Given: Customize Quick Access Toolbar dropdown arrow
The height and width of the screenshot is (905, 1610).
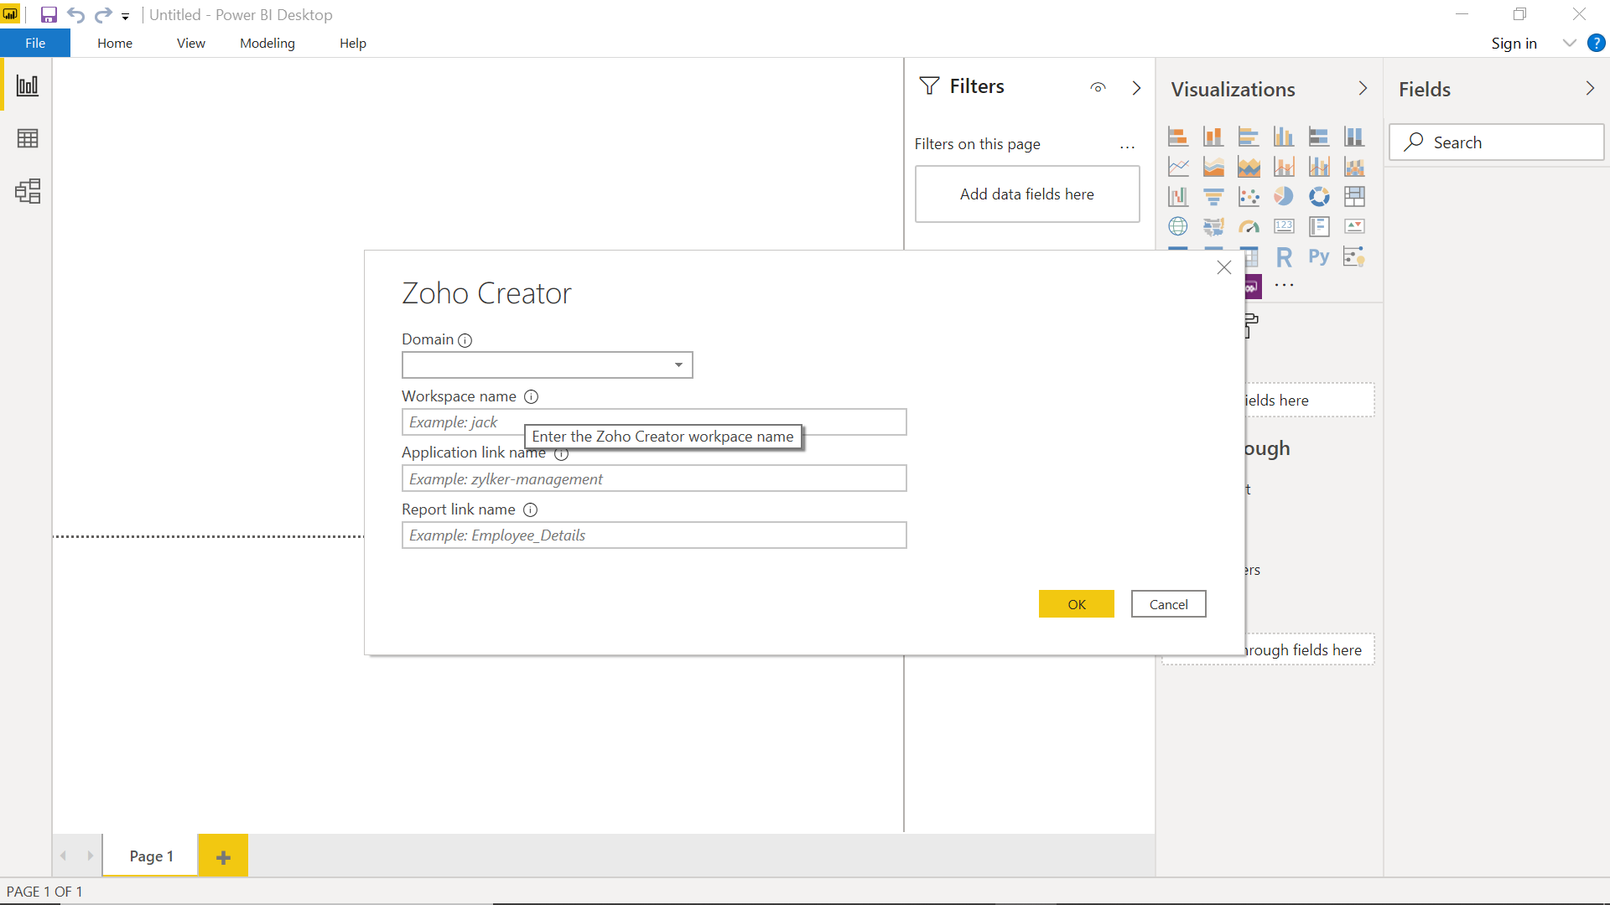Looking at the screenshot, I should (x=126, y=16).
